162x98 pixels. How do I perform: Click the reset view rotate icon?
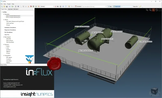(x=157, y=10)
